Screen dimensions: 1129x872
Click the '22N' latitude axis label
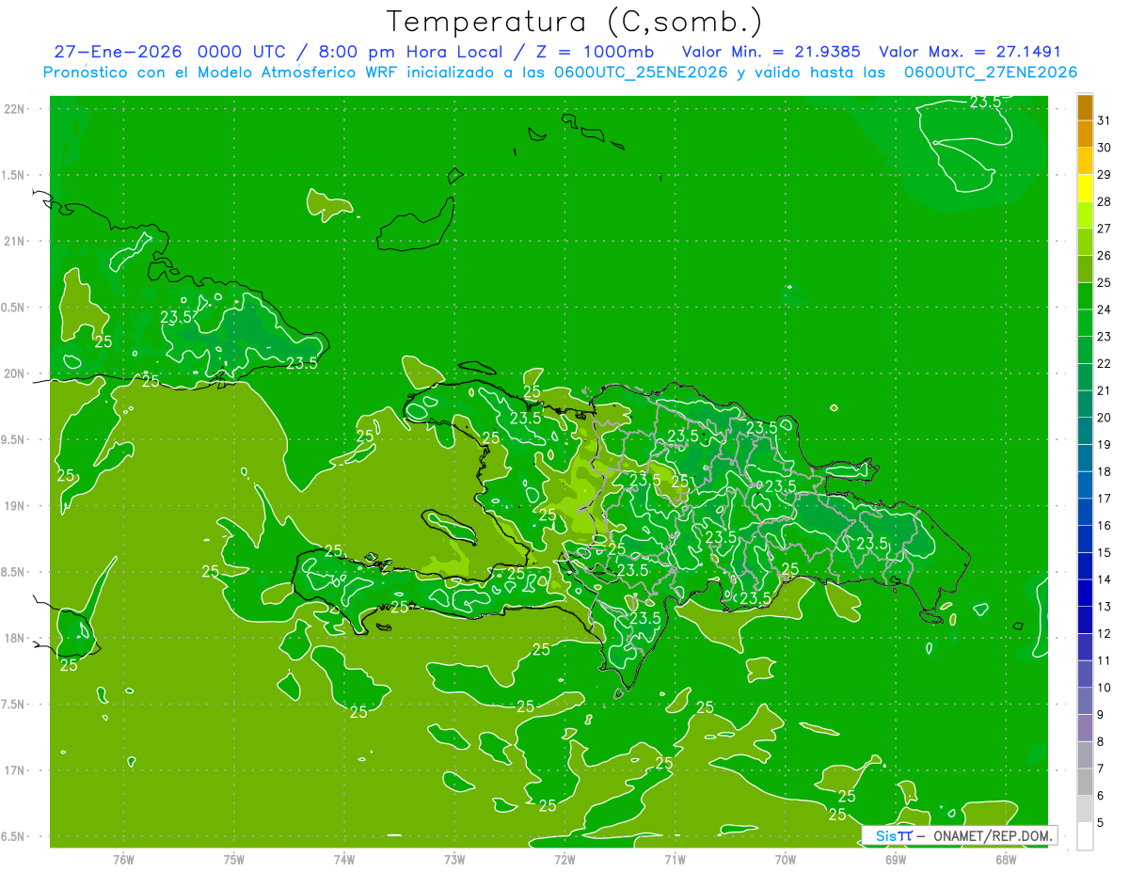pyautogui.click(x=16, y=108)
